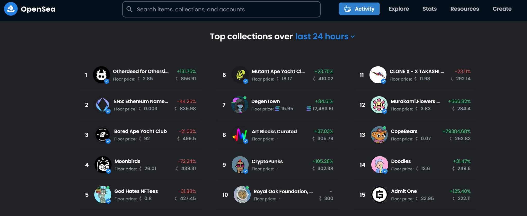Click the +566.82% change for Murakami.Flowers
The width and height of the screenshot is (527, 216).
tap(459, 101)
